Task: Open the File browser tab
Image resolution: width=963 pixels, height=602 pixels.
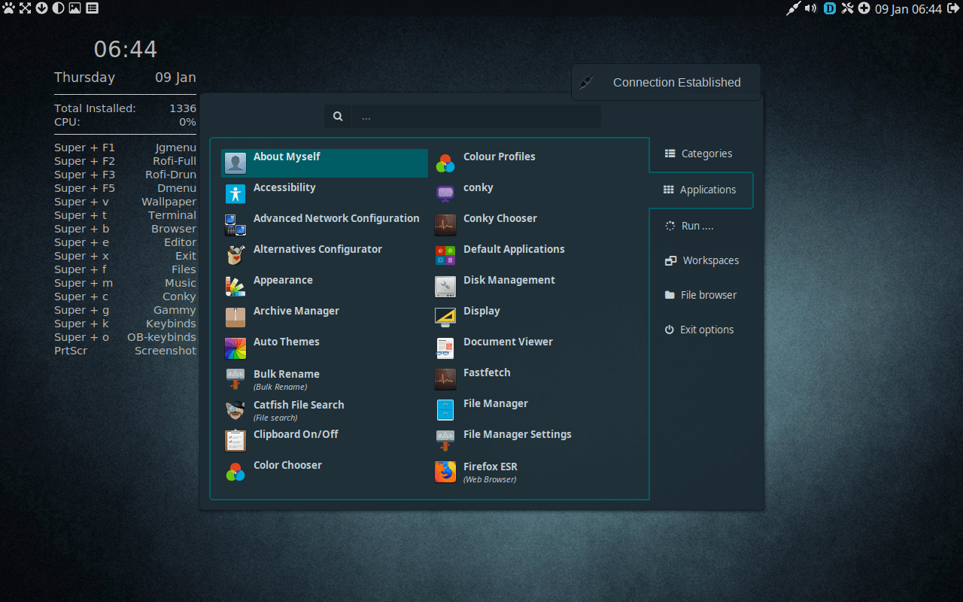Action: [700, 295]
